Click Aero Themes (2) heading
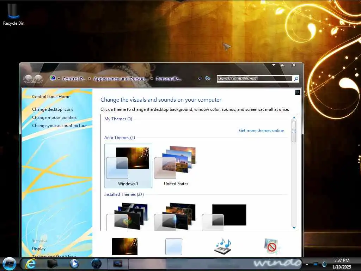Viewport: 361px width, 271px height. 120,138
